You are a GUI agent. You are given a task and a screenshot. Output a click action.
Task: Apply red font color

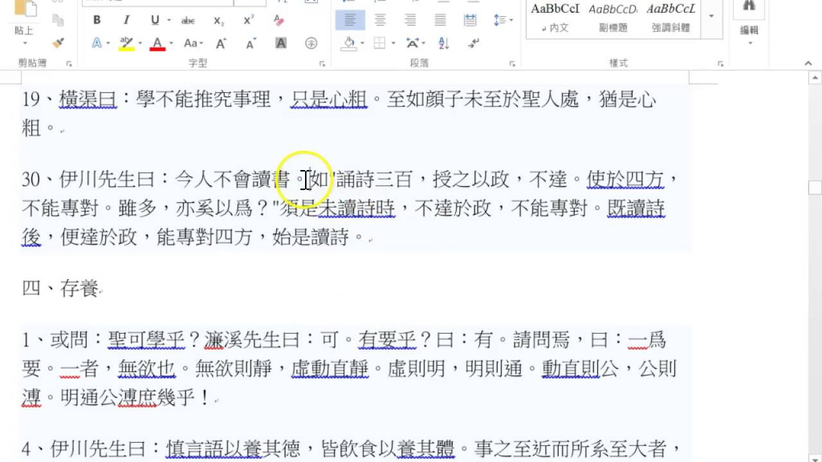coord(157,44)
